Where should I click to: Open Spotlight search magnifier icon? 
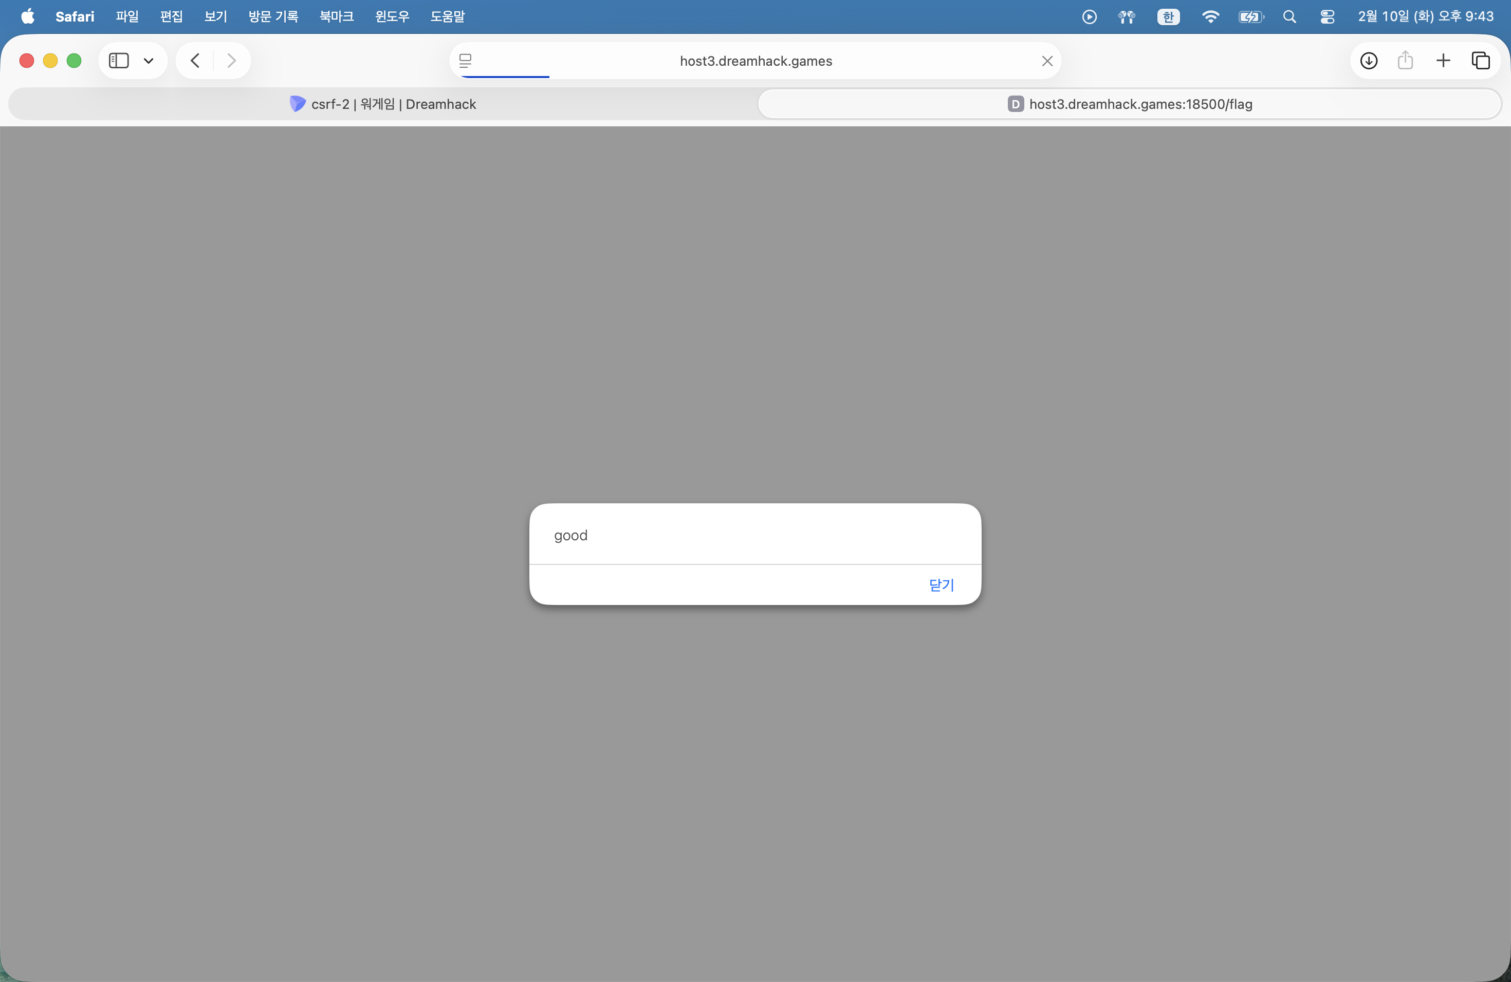click(x=1289, y=16)
